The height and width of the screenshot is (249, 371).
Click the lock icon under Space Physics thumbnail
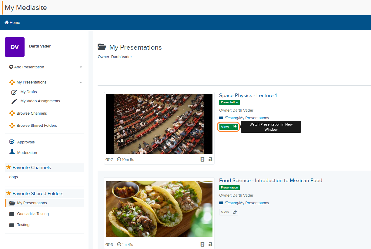tap(210, 159)
